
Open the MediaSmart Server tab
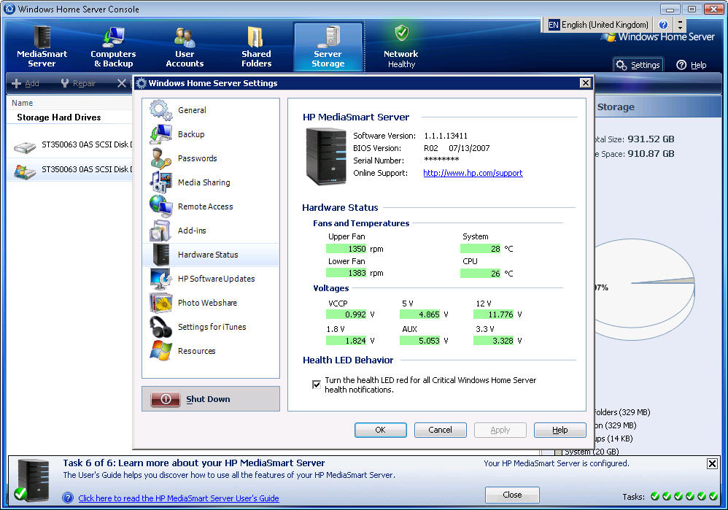(42, 47)
